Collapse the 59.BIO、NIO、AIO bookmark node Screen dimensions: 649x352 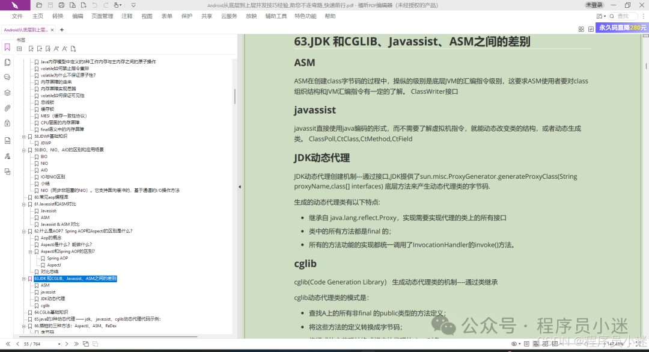tap(24, 150)
